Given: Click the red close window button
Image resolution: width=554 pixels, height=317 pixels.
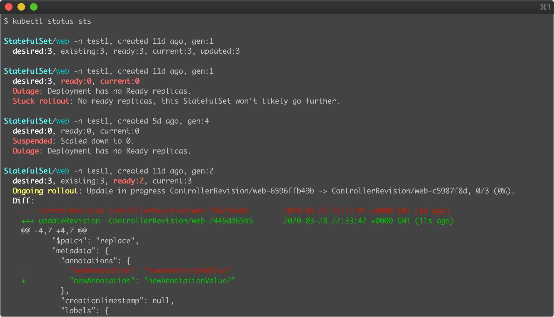Looking at the screenshot, I should [x=9, y=7].
